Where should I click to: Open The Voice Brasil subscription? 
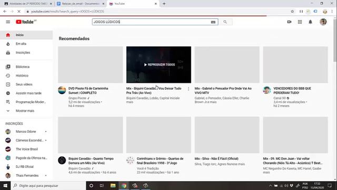point(26,149)
